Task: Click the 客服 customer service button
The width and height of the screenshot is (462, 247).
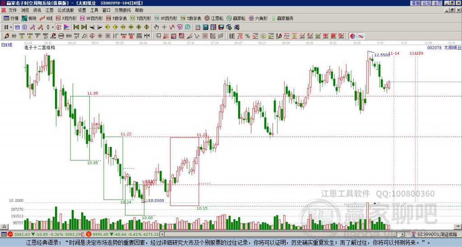Action: click(x=416, y=3)
